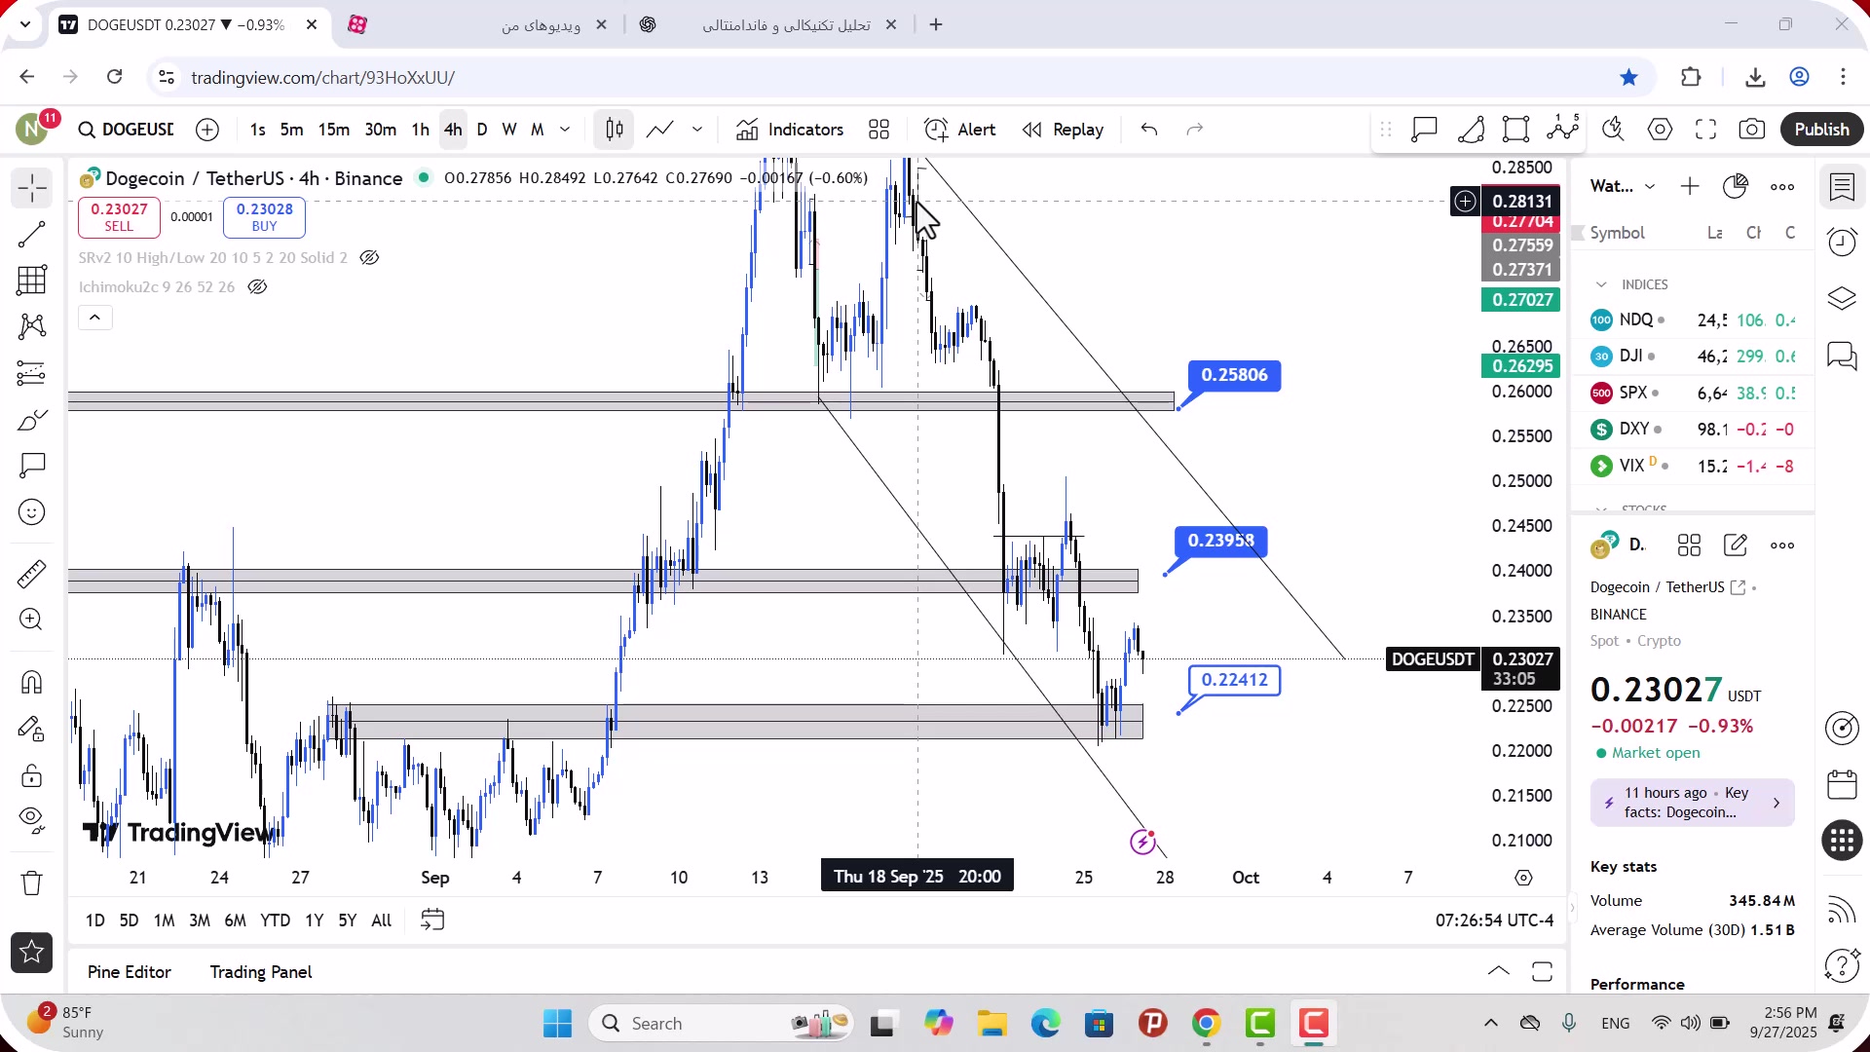Toggle visibility of the SRv2 indicator
1870x1052 pixels.
click(x=369, y=258)
